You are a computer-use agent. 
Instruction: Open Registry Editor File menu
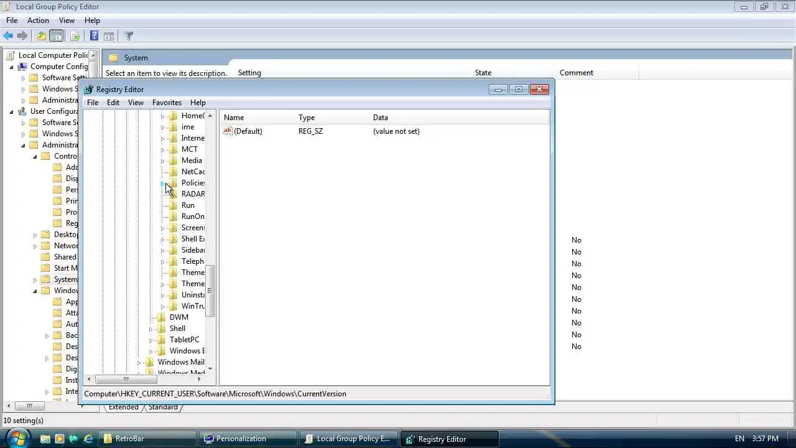coord(93,103)
